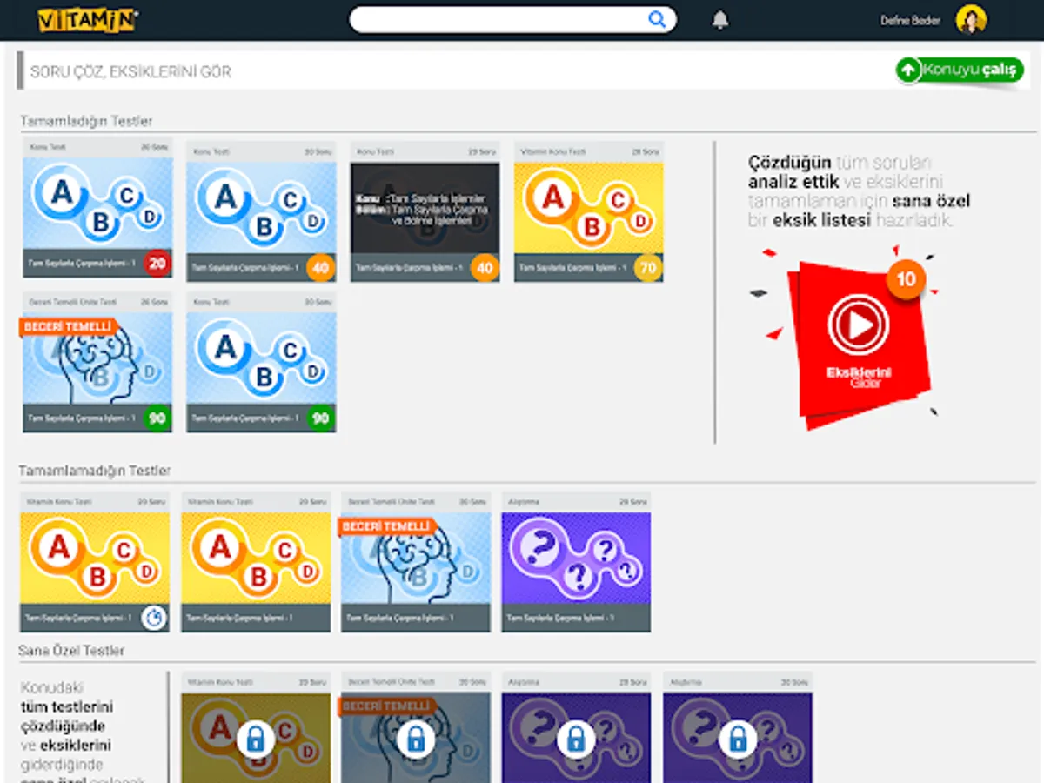This screenshot has height=783, width=1044.
Task: Click the green 90 badge on blue ABCD card
Action: point(321,418)
